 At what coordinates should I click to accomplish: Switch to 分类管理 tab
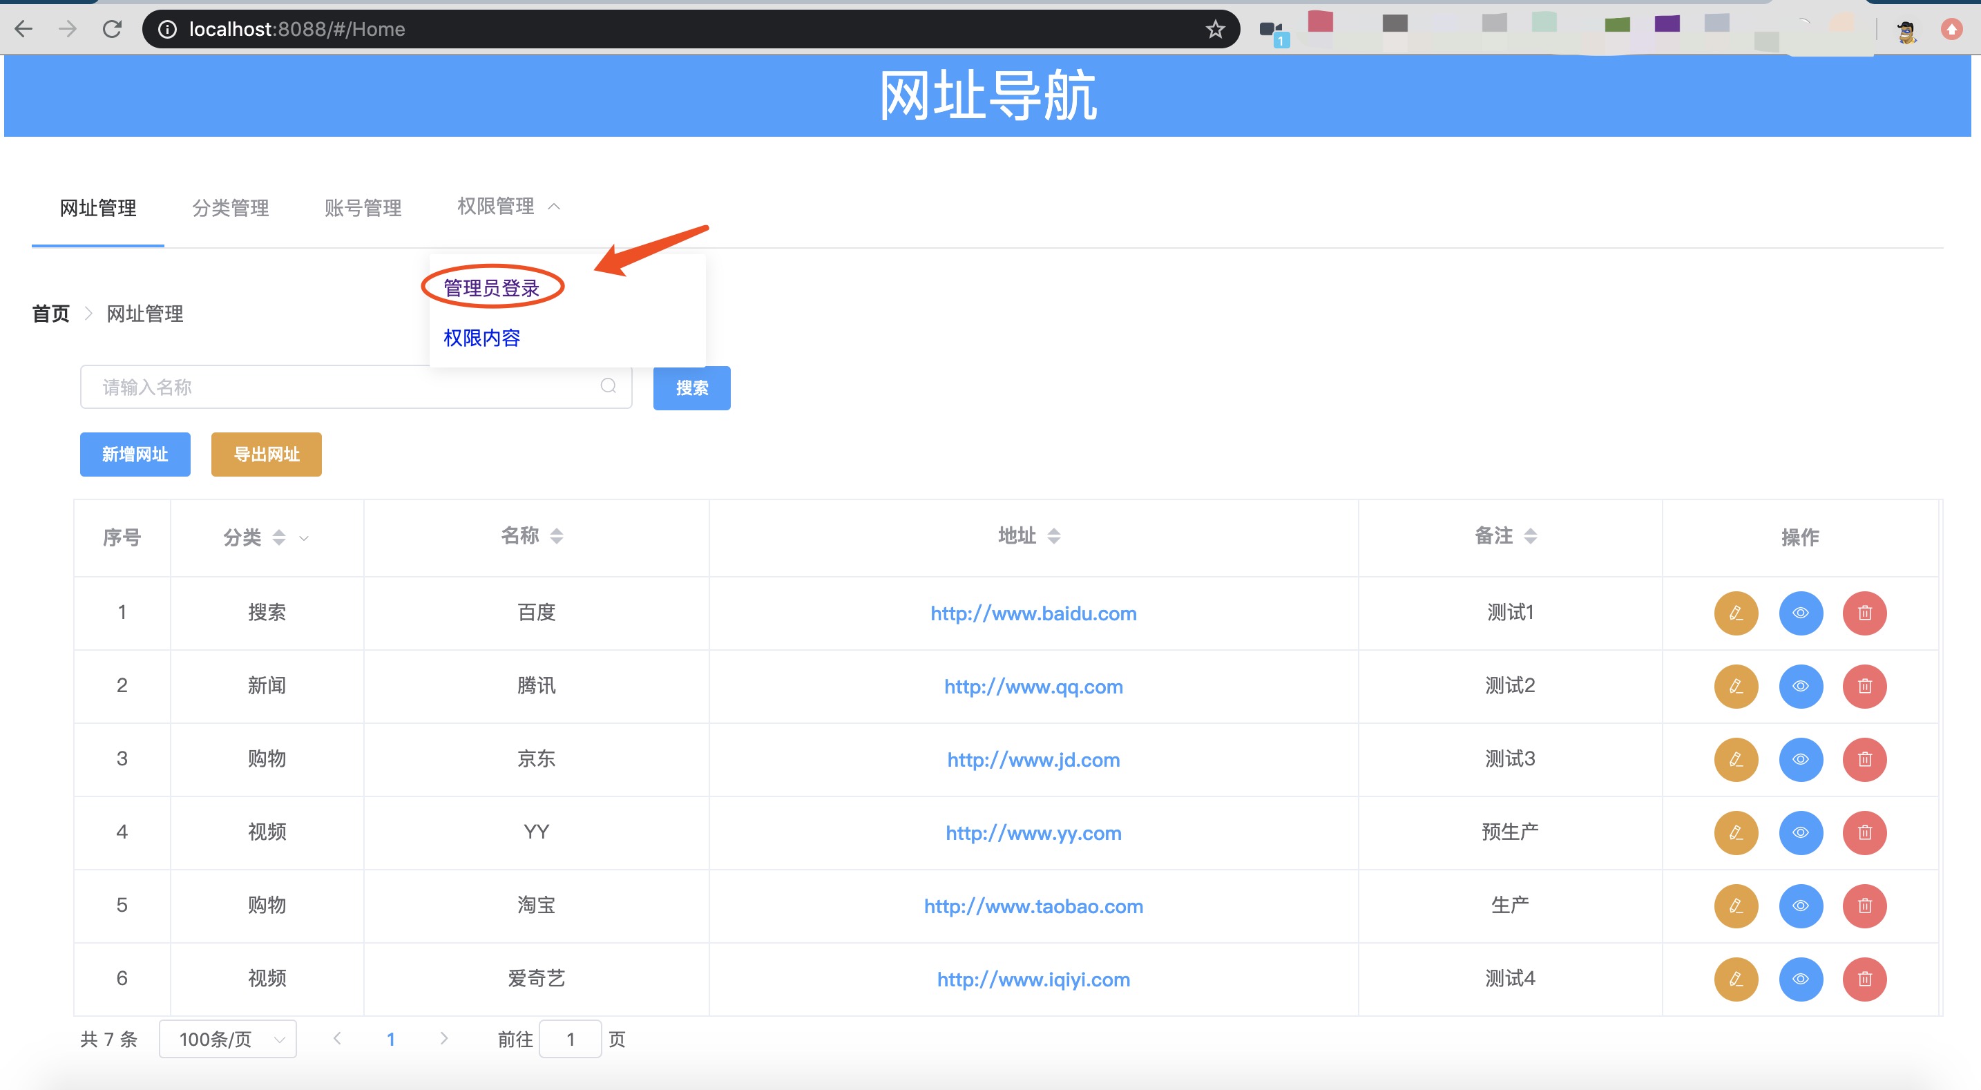[x=230, y=208]
